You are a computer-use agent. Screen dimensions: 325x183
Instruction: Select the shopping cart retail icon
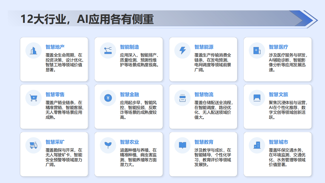point(33,98)
